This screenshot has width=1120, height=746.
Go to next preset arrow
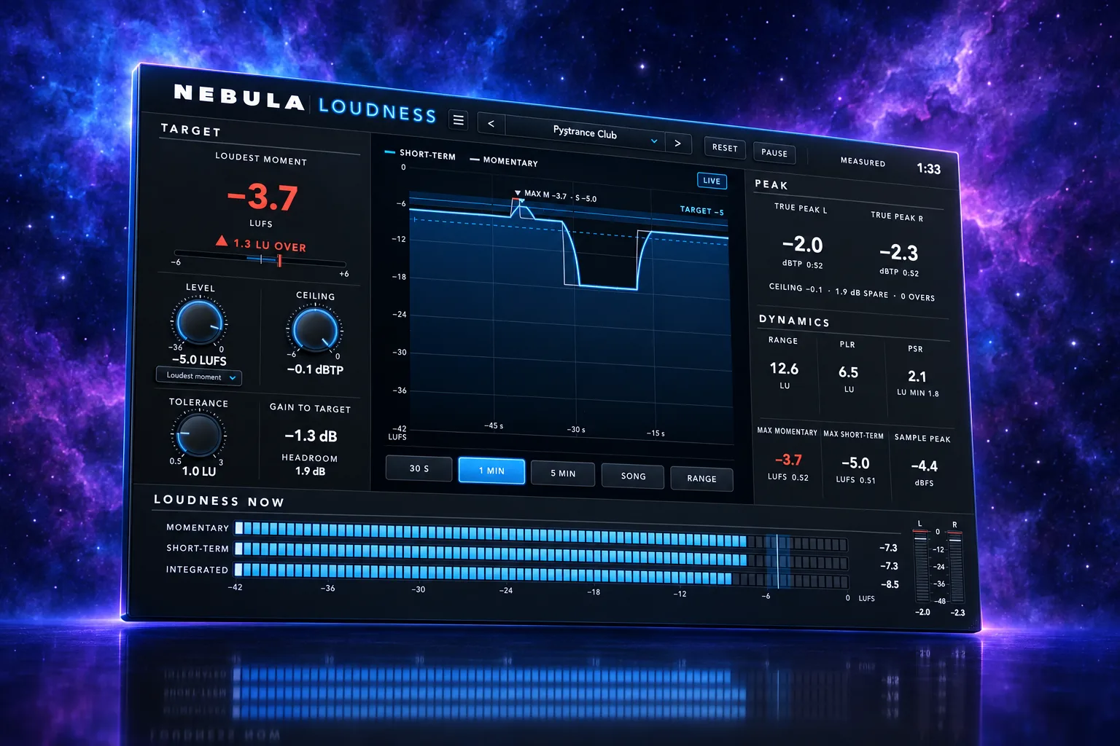pyautogui.click(x=677, y=143)
